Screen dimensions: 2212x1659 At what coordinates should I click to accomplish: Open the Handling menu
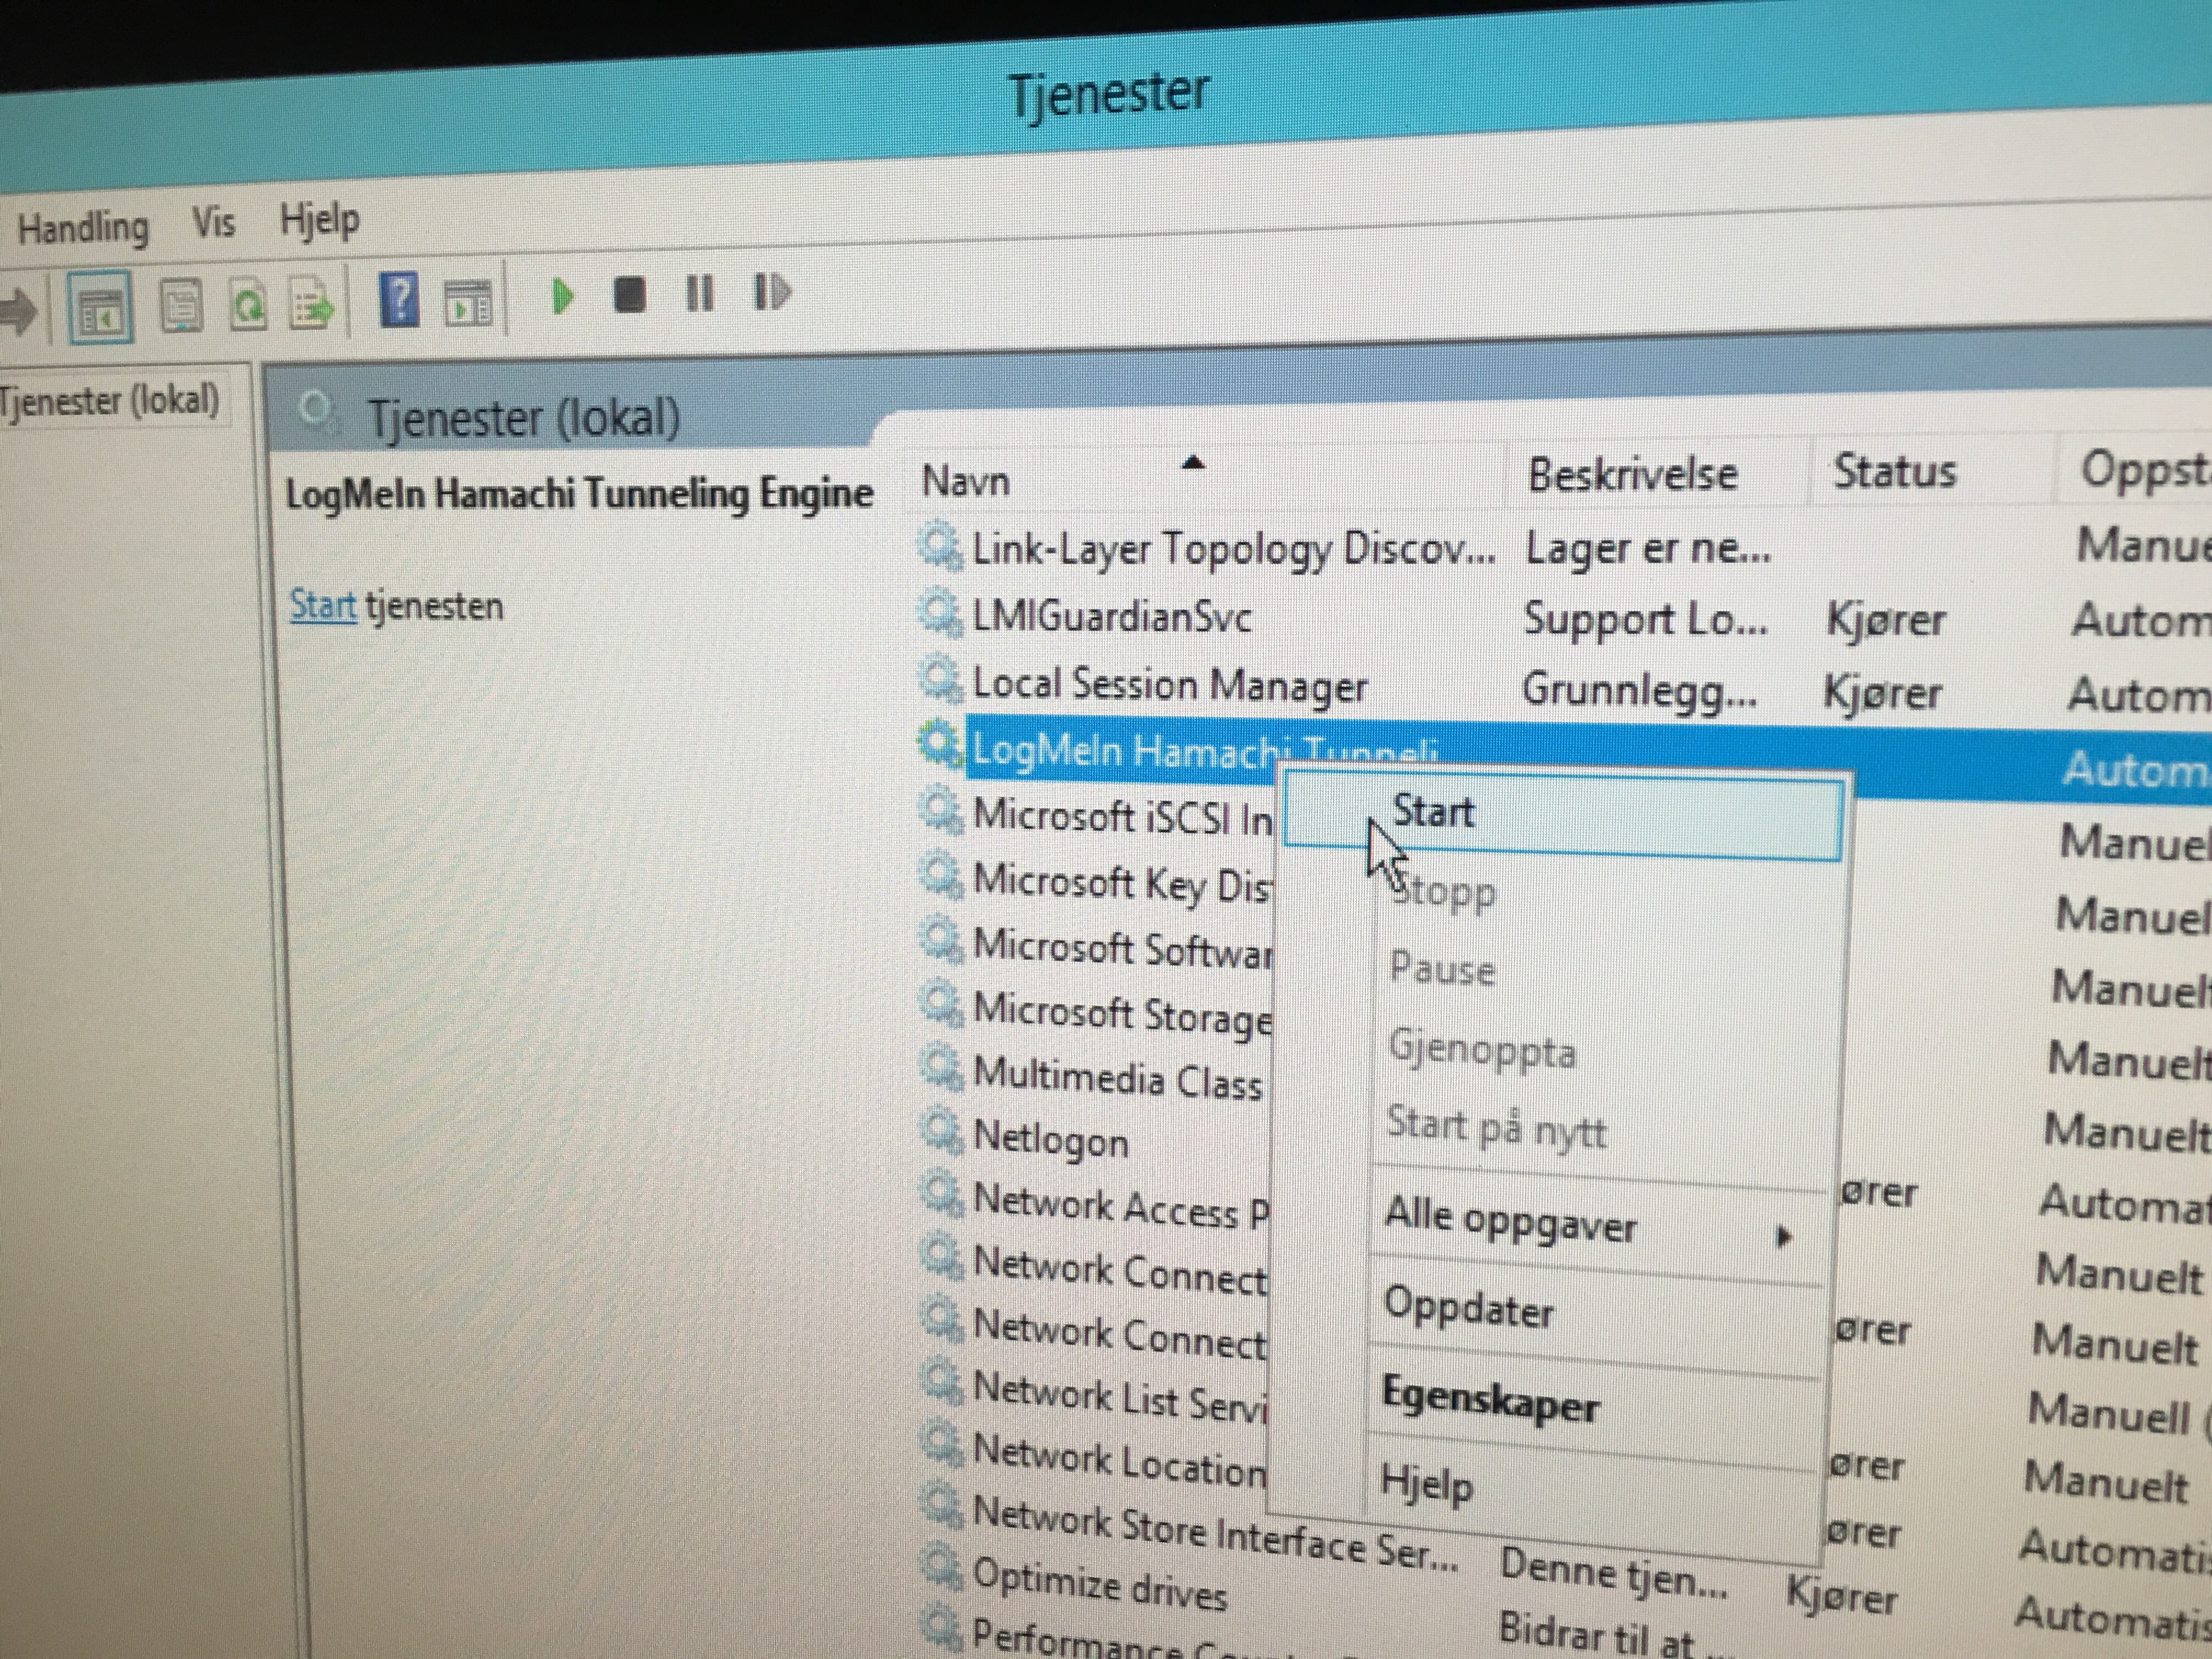tap(83, 227)
